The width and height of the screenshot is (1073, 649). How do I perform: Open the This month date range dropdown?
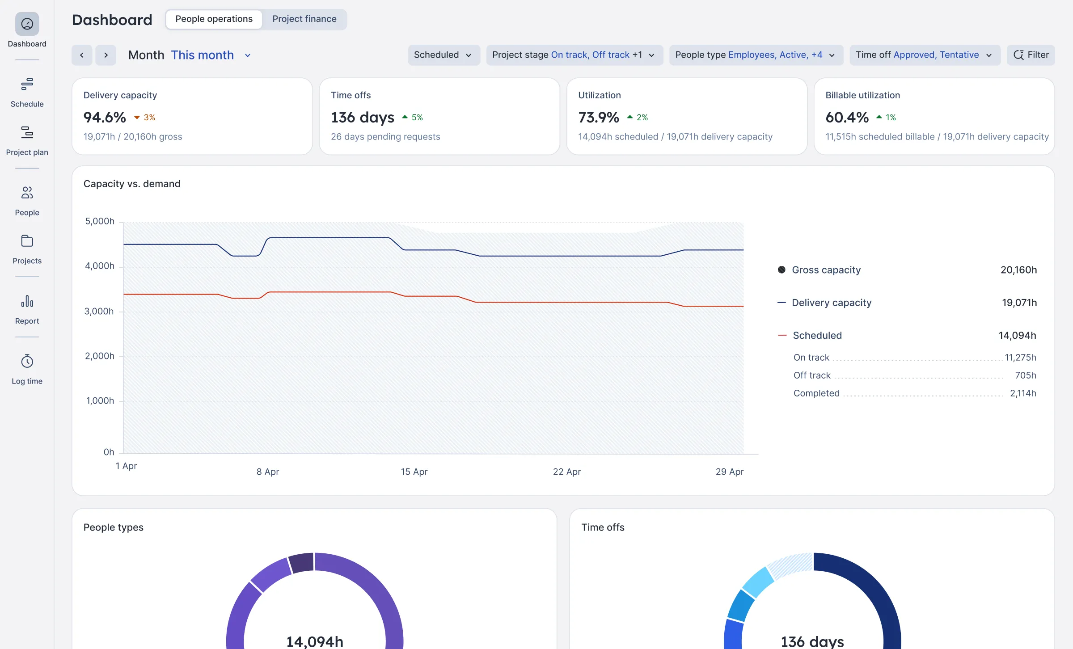pyautogui.click(x=210, y=55)
